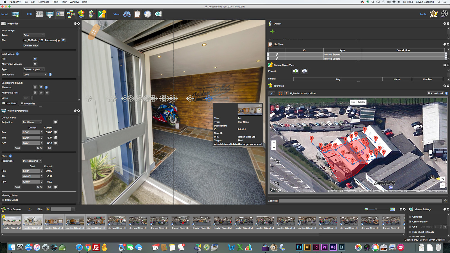Switch the map to Map view
The height and width of the screenshot is (253, 450).
coord(353,102)
